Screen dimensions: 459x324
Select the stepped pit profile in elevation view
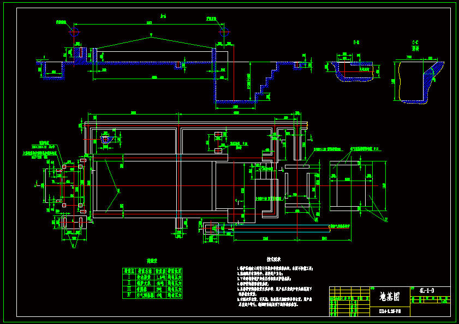[x=246, y=82]
